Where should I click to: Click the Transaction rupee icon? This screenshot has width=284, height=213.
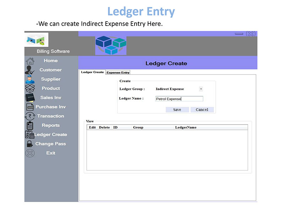[x=30, y=116]
